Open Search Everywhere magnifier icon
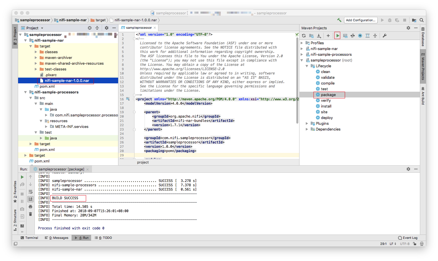The image size is (438, 261). point(422,20)
